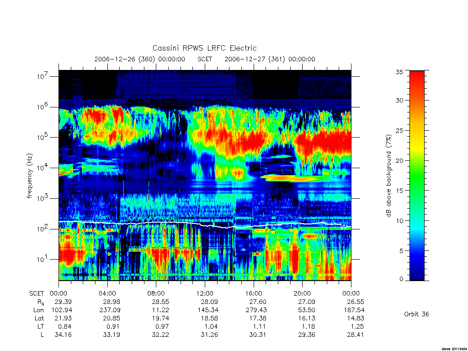
Task: Click the "16:00" time axis label
Action: (x=253, y=293)
